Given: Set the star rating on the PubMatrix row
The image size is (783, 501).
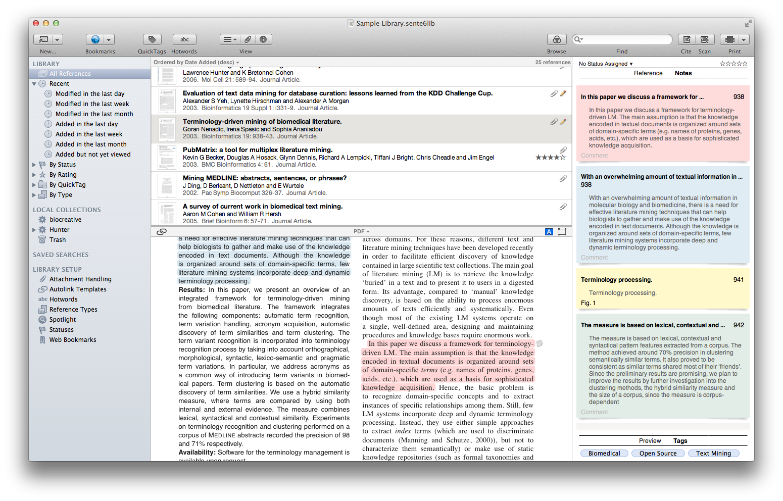Looking at the screenshot, I should (x=551, y=158).
